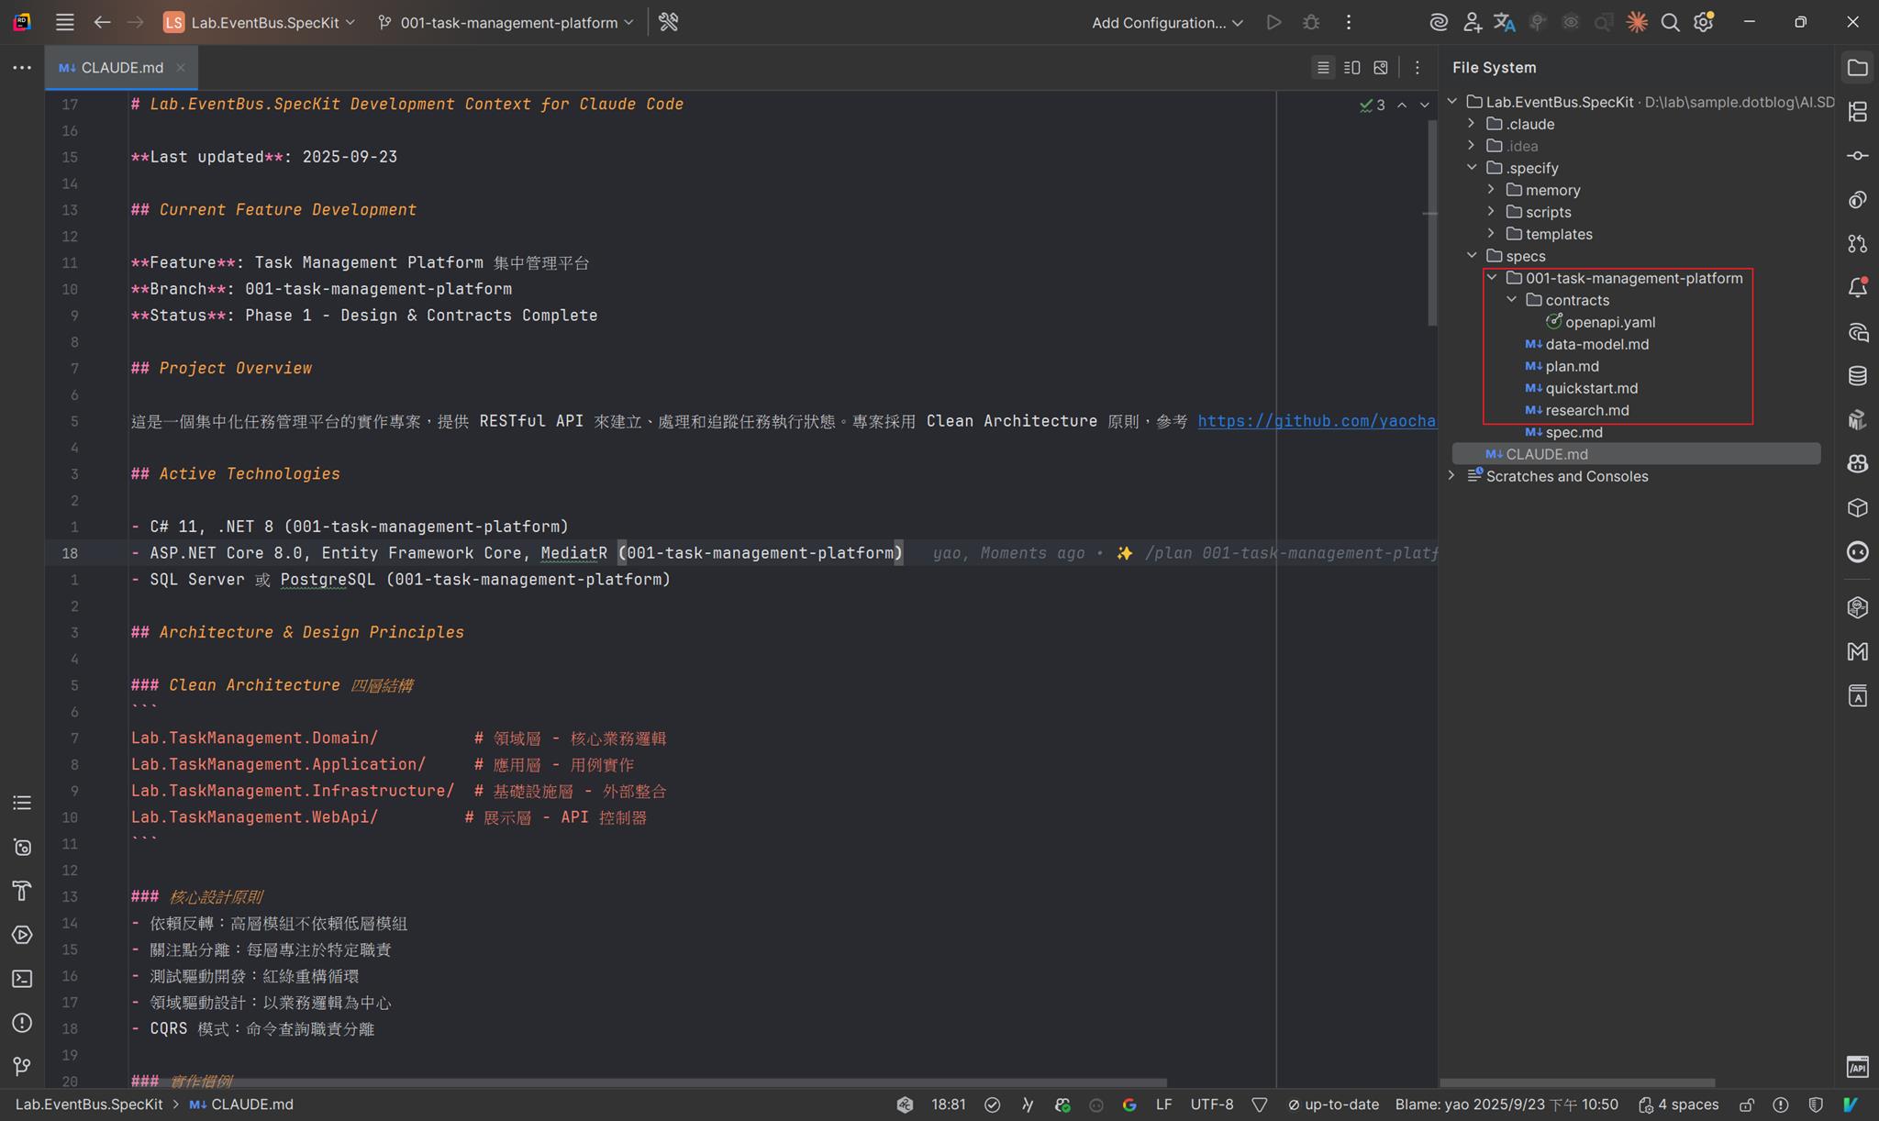Click the editor horizontal scrollbar
The height and width of the screenshot is (1121, 1879).
pyautogui.click(x=650, y=1082)
